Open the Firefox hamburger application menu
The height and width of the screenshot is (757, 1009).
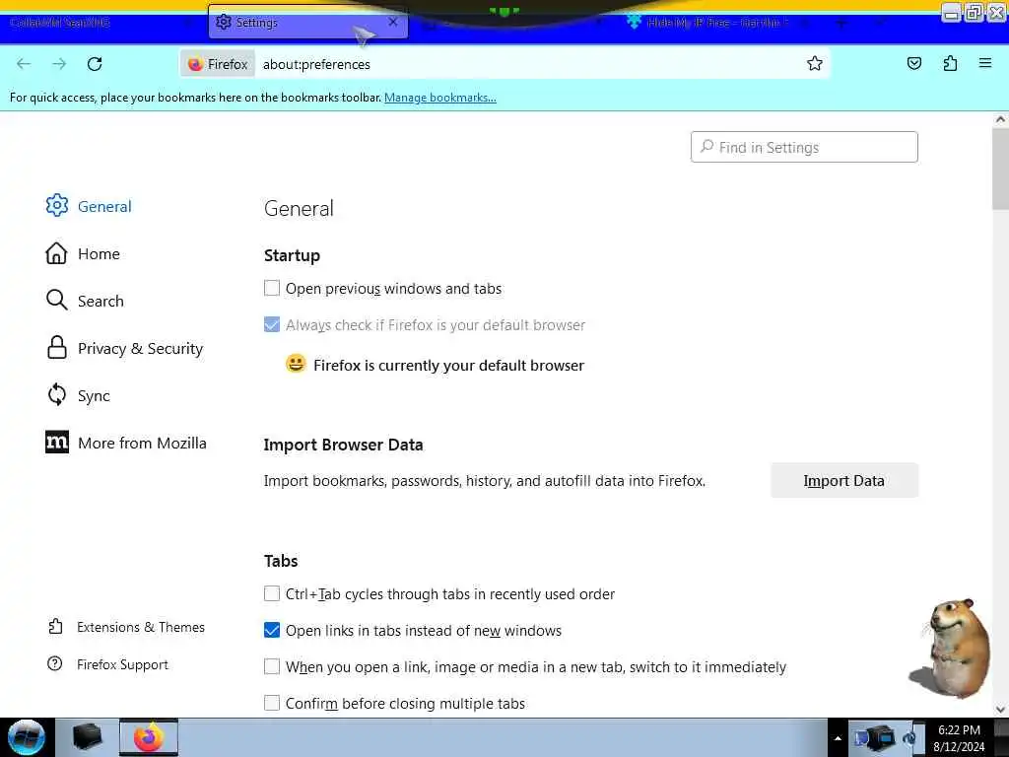(984, 63)
